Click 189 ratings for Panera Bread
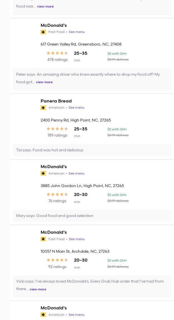The height and width of the screenshot is (320, 174). [x=57, y=135]
